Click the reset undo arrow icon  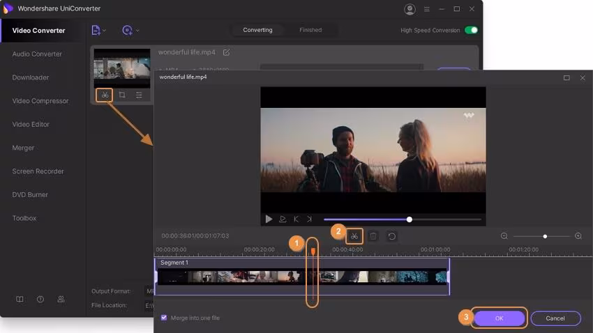click(392, 236)
